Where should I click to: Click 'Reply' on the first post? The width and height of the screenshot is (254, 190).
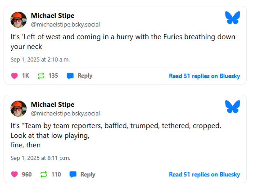[84, 76]
